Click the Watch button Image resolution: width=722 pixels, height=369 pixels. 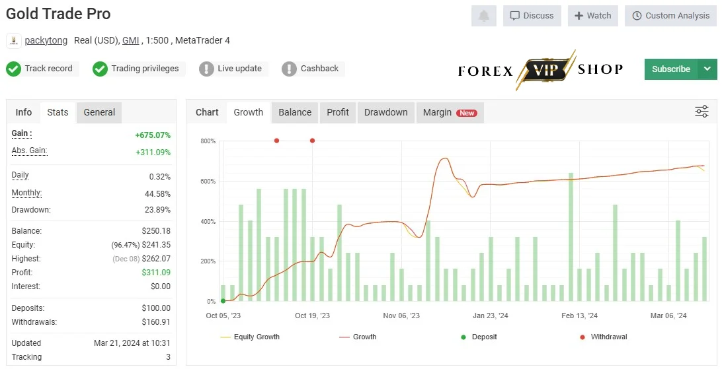(x=592, y=16)
